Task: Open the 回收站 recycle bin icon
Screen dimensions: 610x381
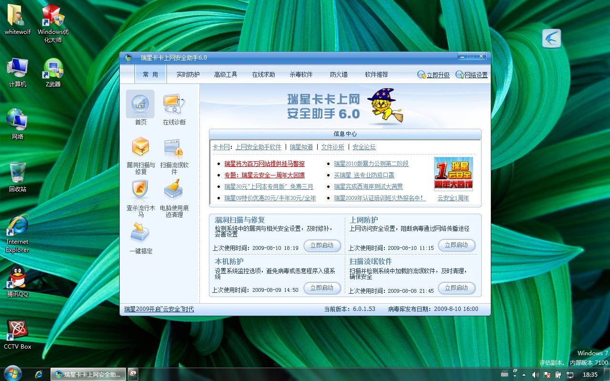Action: (17, 172)
